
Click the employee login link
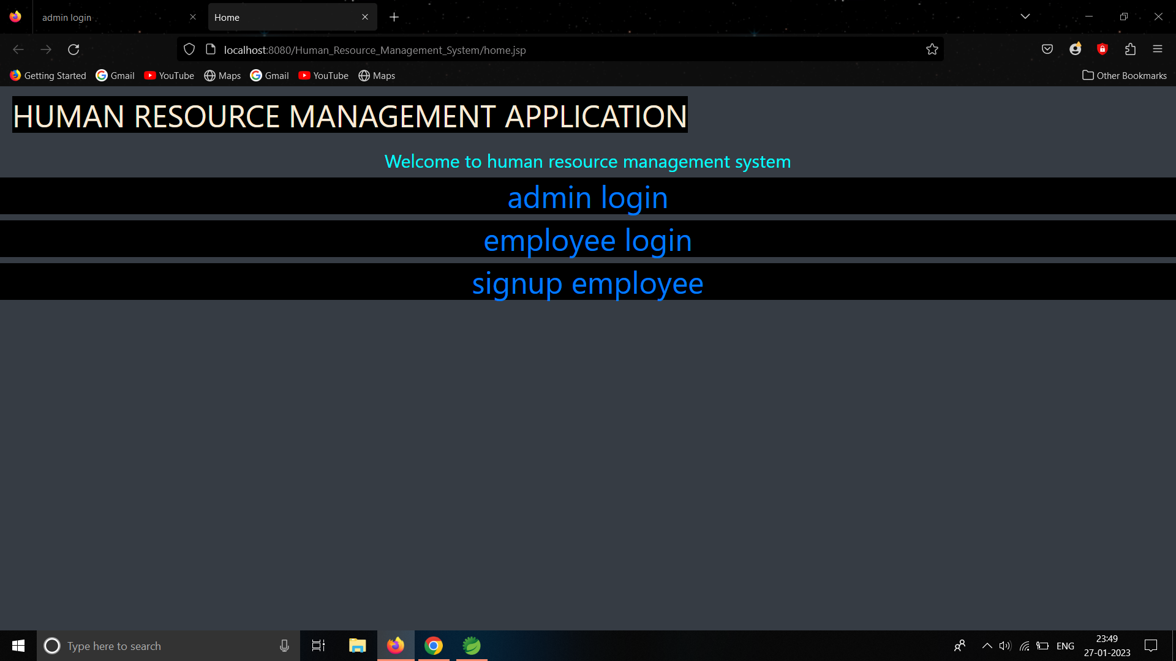click(587, 240)
